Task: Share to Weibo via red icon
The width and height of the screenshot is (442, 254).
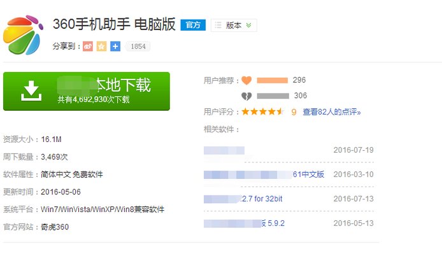Action: tap(88, 46)
